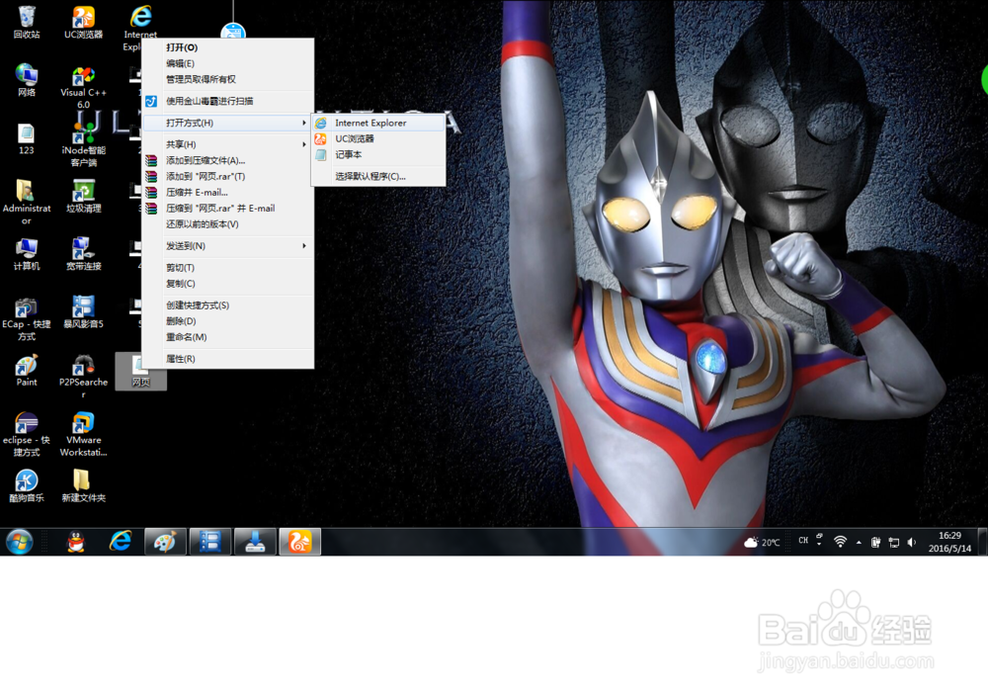The width and height of the screenshot is (988, 695).
Task: Open UC browser taskbar button
Action: (x=300, y=542)
